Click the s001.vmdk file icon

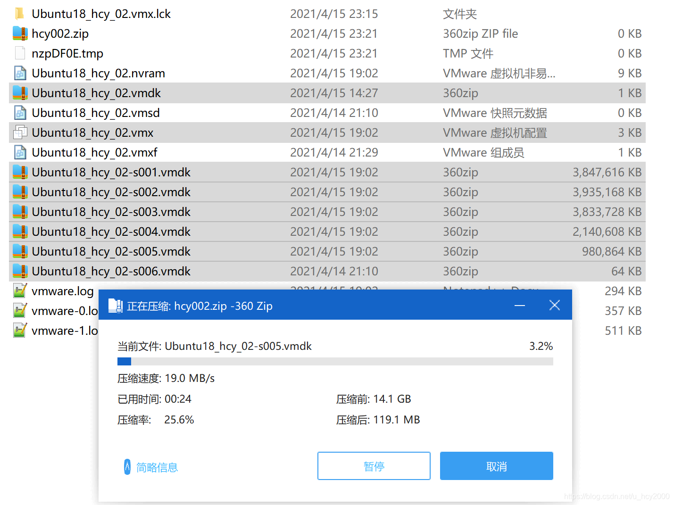pos(20,172)
